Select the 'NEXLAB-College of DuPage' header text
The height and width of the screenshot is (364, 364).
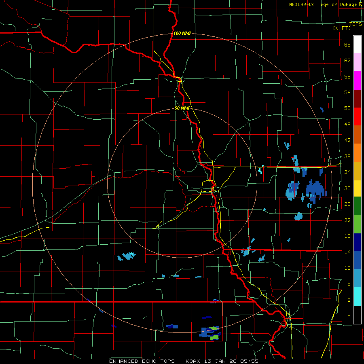click(x=323, y=4)
